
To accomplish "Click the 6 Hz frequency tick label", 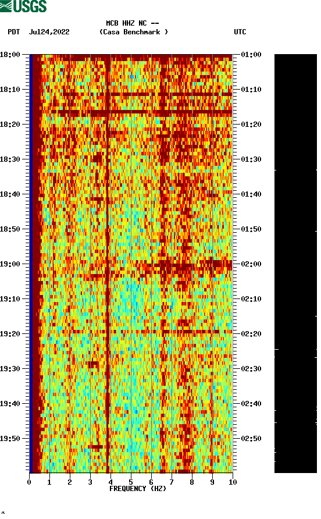I will coord(151,482).
